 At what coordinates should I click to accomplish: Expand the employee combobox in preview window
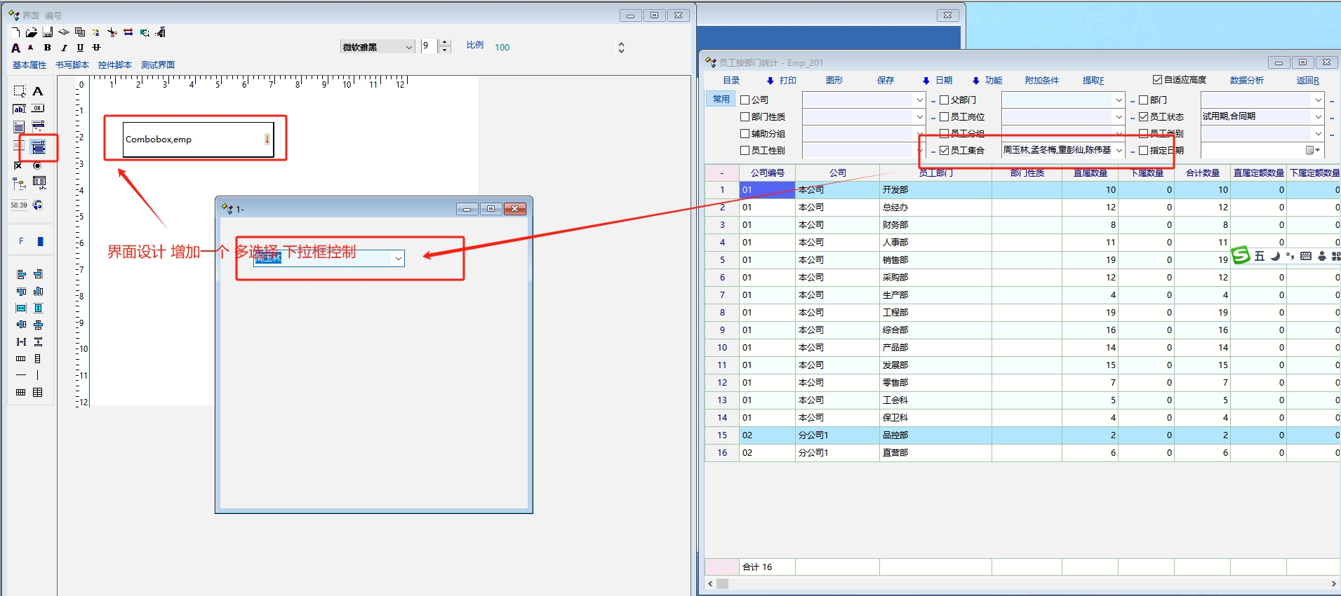coord(398,259)
